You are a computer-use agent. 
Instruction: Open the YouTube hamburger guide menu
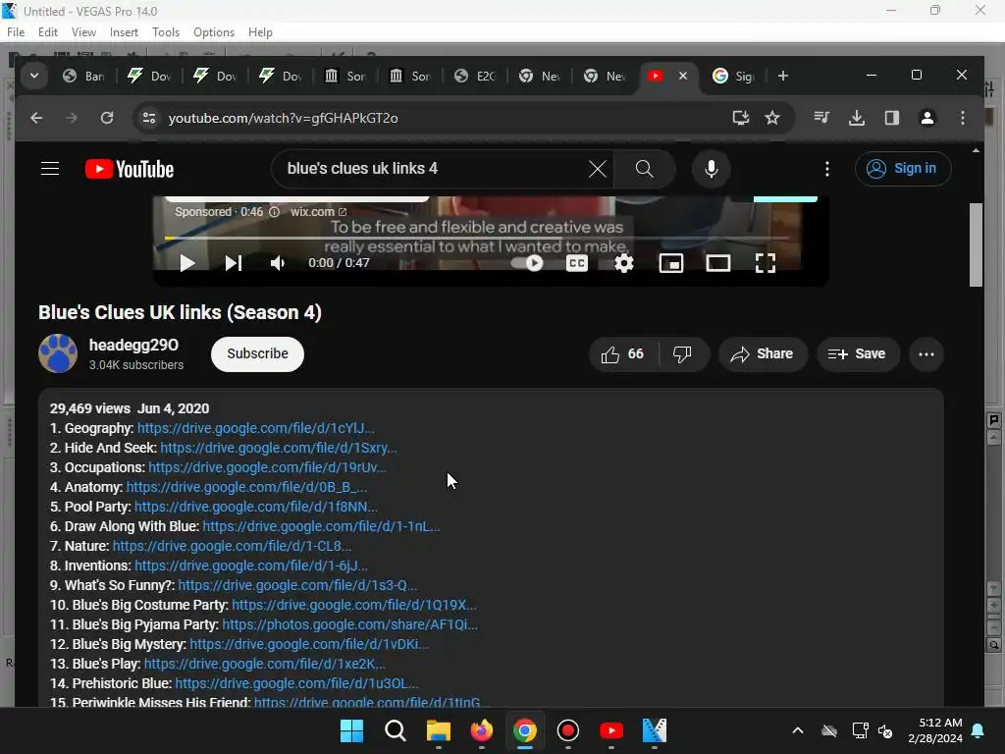(x=50, y=169)
